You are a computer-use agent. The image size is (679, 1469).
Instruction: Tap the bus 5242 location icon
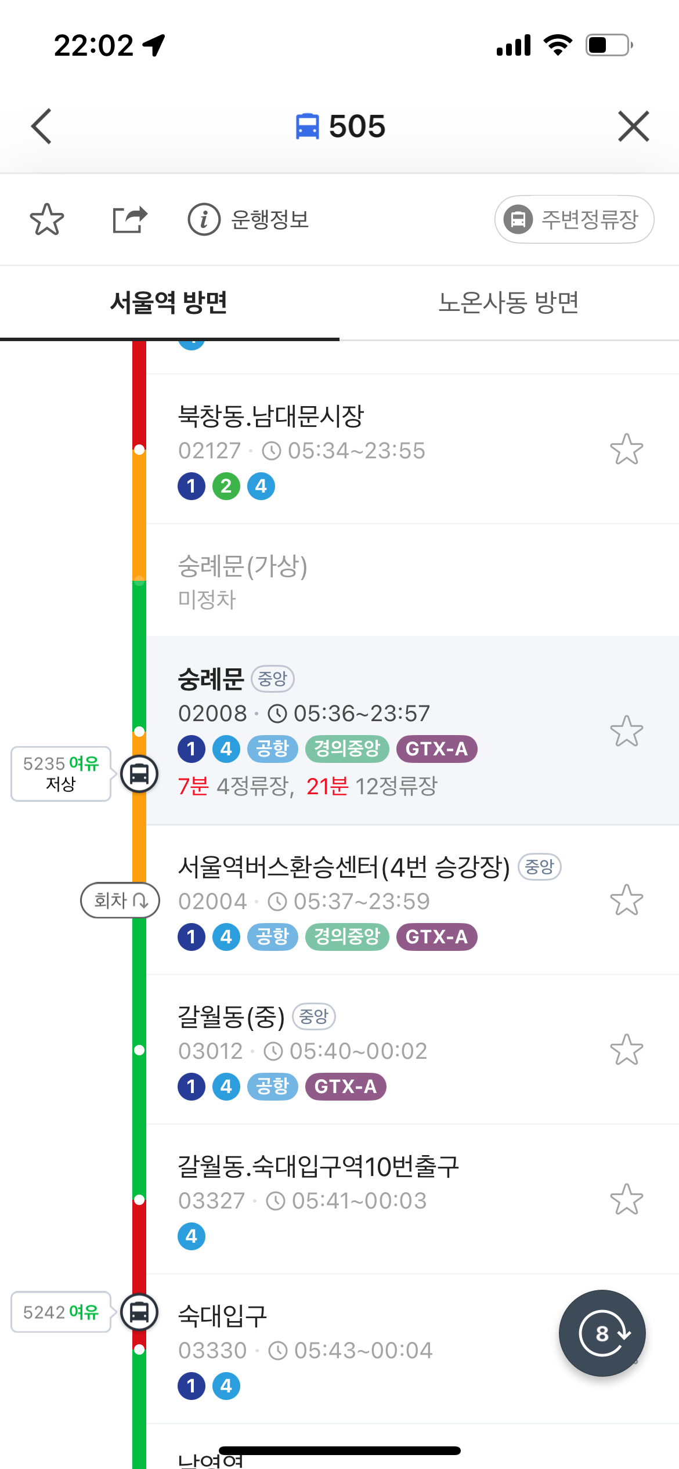[139, 1312]
